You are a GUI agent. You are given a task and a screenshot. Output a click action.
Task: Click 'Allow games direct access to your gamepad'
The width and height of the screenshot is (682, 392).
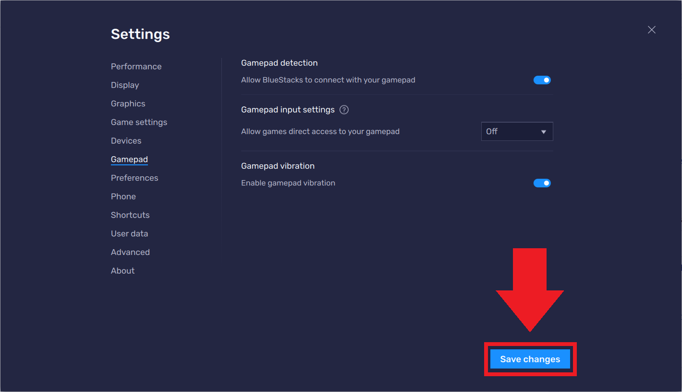(320, 131)
